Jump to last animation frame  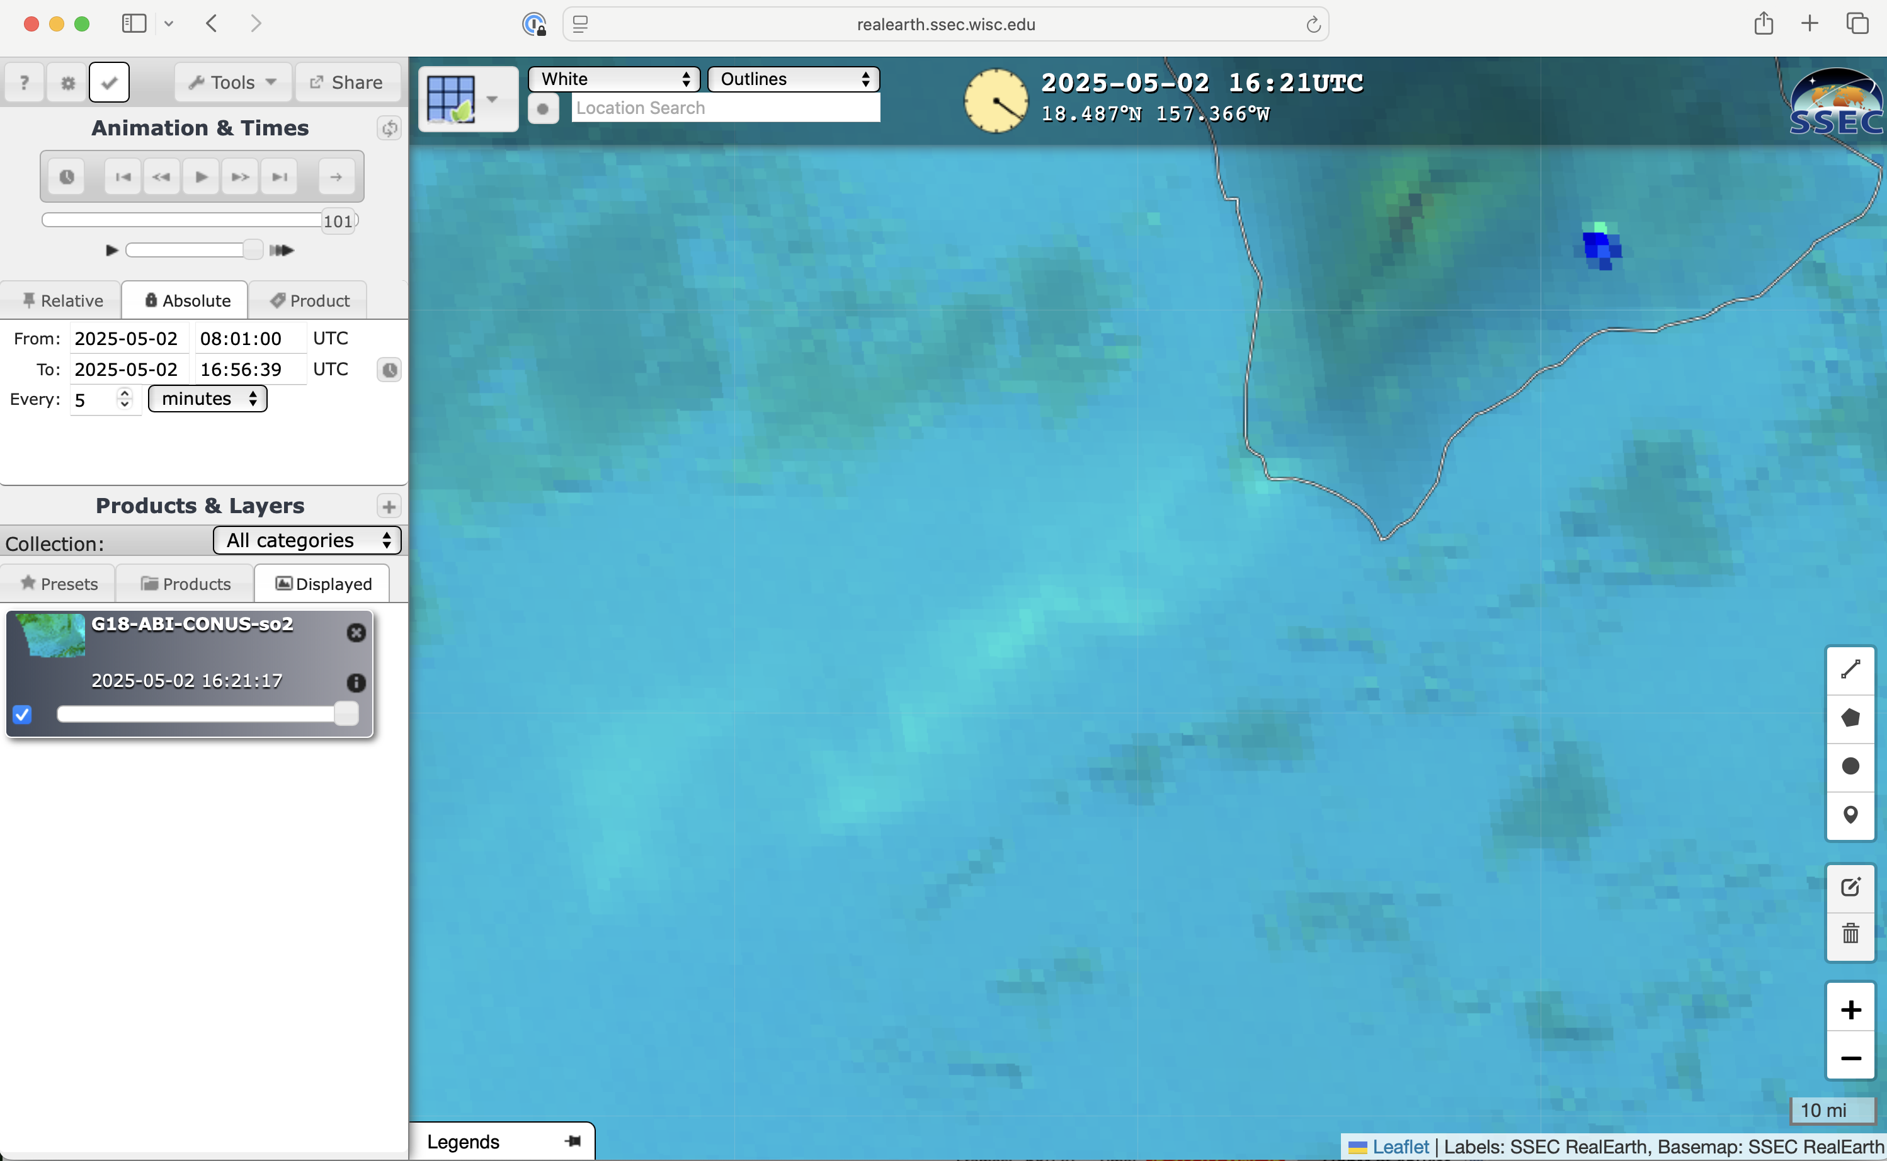point(280,177)
